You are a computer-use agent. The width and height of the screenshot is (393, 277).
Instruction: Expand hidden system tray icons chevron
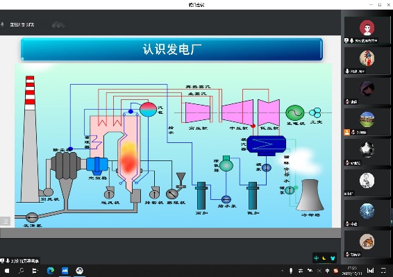[x=282, y=271]
